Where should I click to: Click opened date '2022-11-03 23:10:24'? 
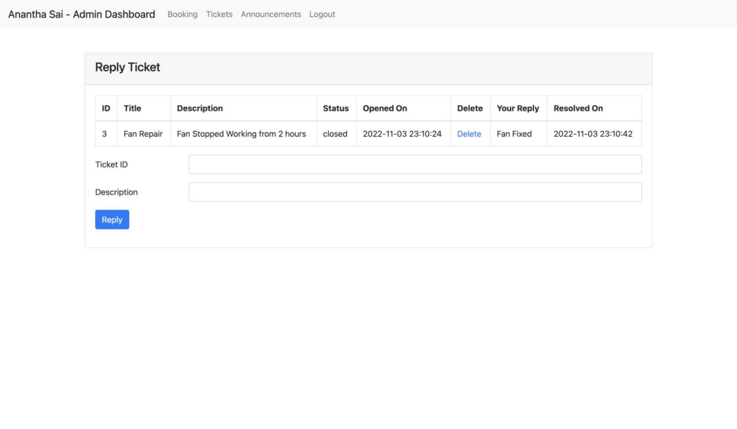click(x=404, y=134)
